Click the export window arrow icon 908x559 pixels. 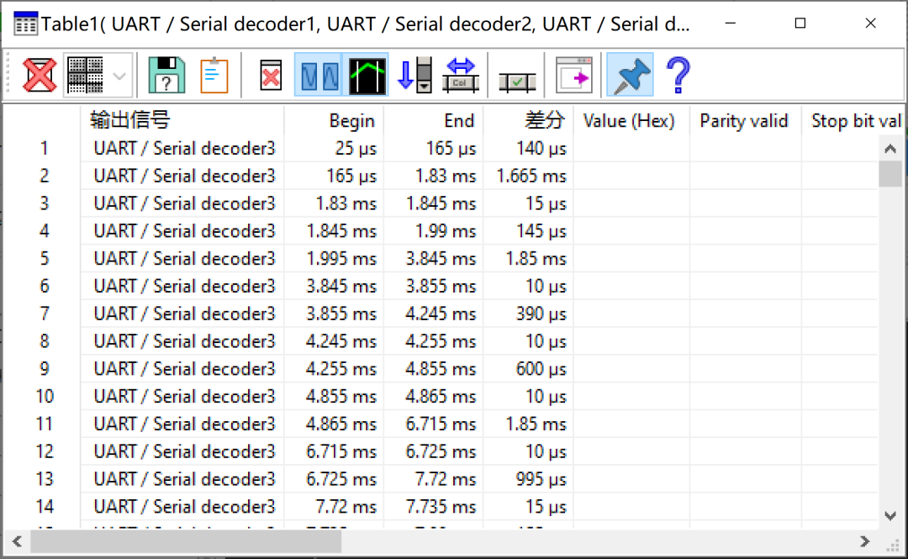click(574, 75)
